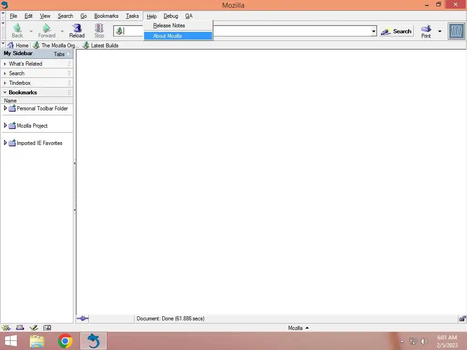Open Latest Builds bookmark
467x350 pixels.
click(x=101, y=45)
